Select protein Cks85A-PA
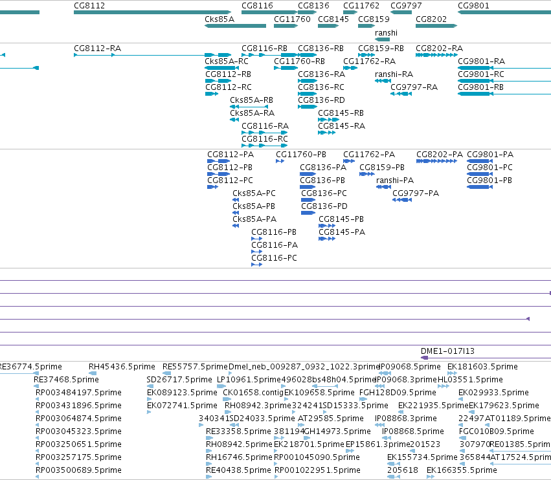 coord(236,226)
